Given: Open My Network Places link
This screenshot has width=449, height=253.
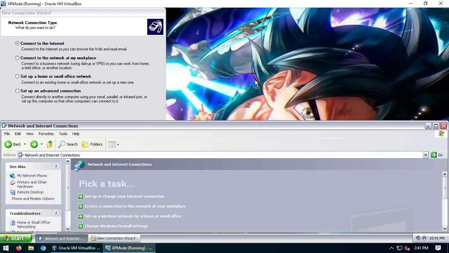Looking at the screenshot, I should pyautogui.click(x=32, y=176).
